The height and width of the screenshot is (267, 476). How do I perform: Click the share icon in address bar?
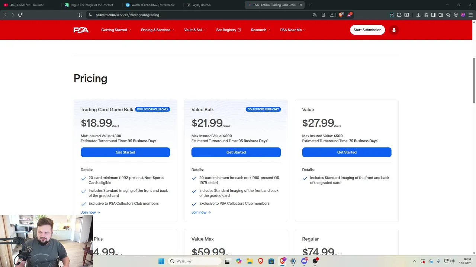click(331, 15)
